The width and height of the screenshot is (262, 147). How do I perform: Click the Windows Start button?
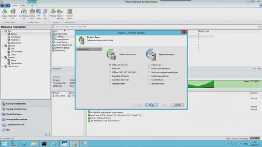[x=5, y=144]
